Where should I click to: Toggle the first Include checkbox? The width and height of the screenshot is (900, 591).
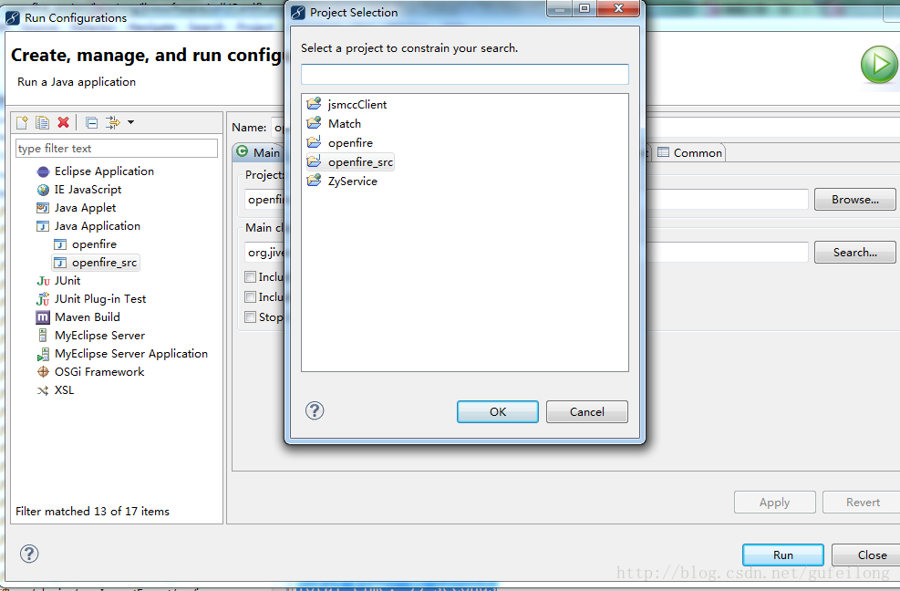pos(250,277)
